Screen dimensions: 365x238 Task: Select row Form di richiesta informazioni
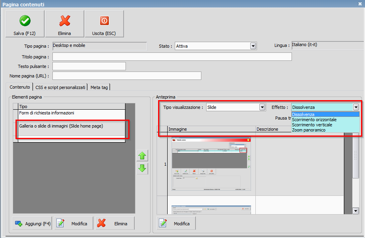pyautogui.click(x=72, y=116)
